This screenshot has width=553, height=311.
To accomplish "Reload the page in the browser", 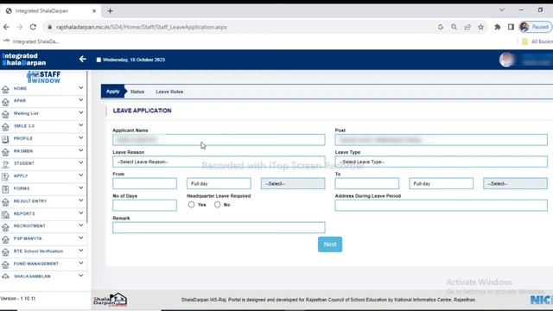I will (33, 27).
